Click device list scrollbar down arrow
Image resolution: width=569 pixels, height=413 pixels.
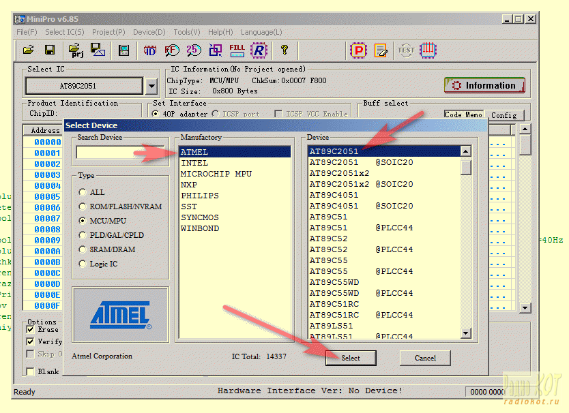tap(466, 333)
